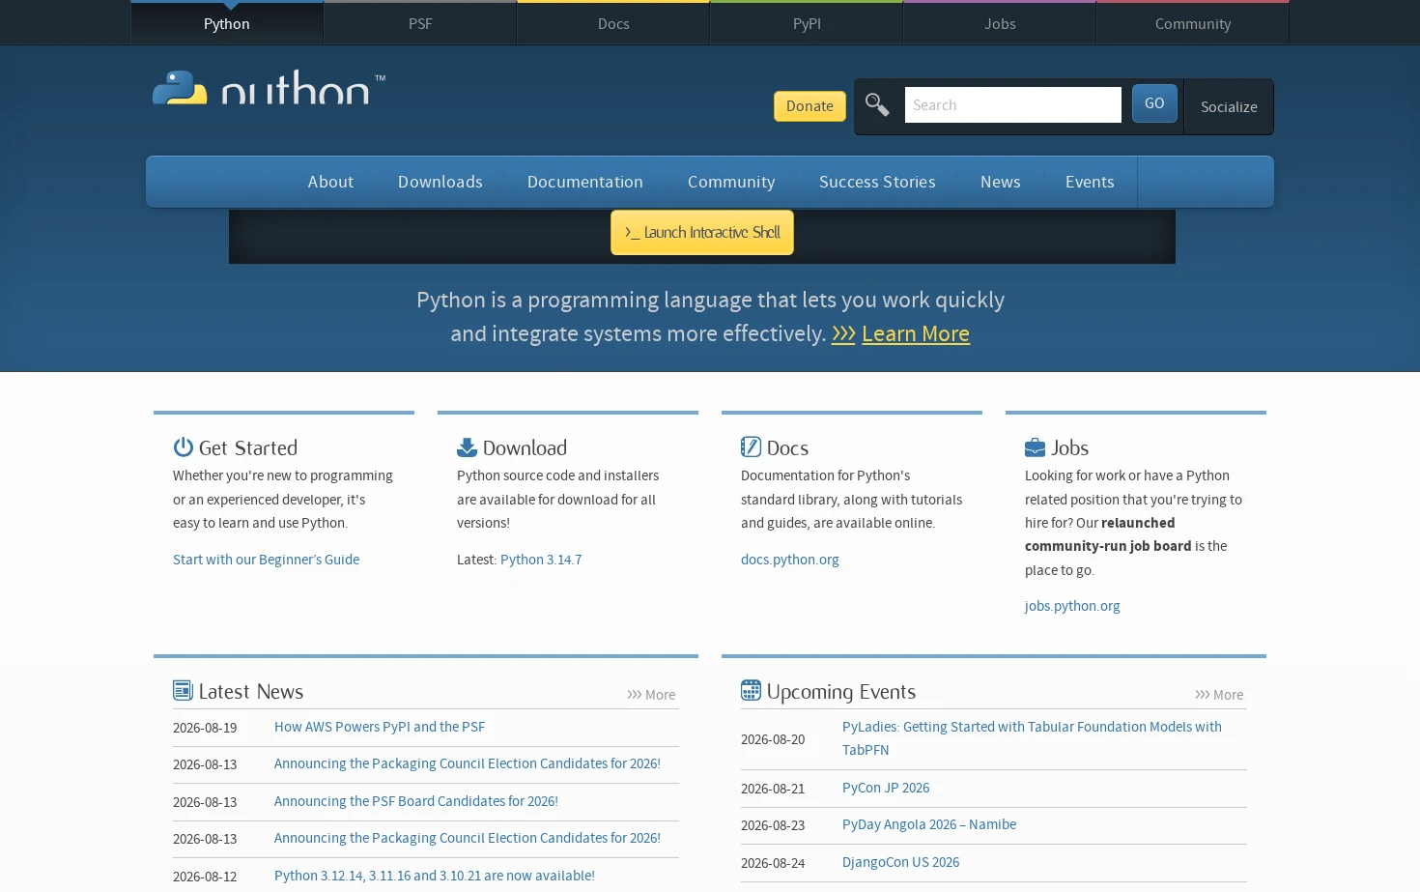Open the Download section heading
This screenshot has width=1420, height=892.
coord(525,447)
